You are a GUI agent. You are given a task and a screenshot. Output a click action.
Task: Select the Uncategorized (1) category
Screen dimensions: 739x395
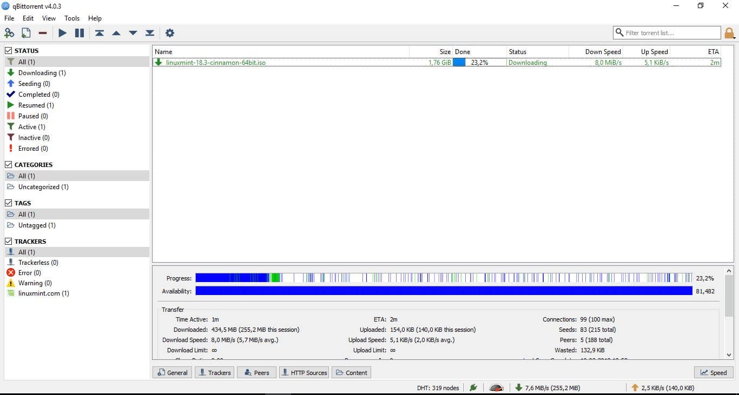pos(43,186)
